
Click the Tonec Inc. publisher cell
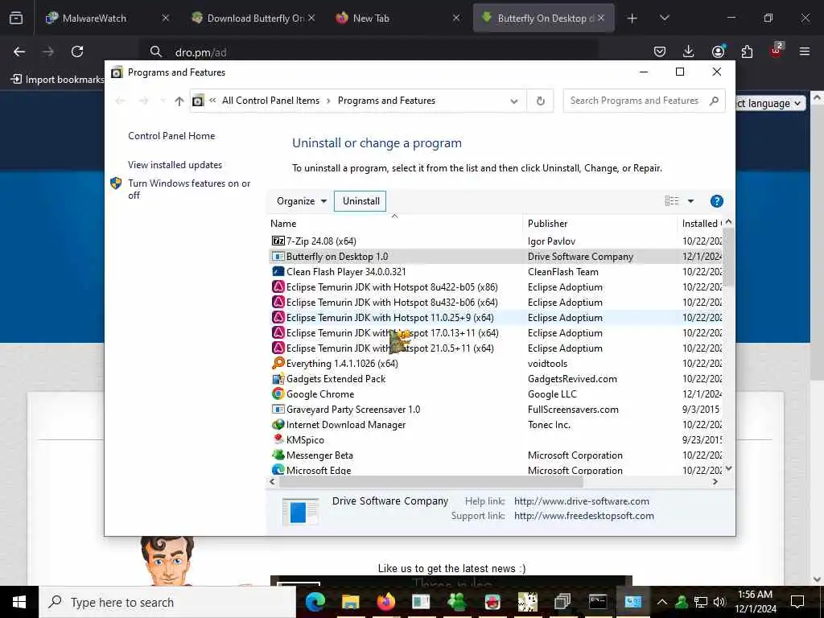pos(549,424)
